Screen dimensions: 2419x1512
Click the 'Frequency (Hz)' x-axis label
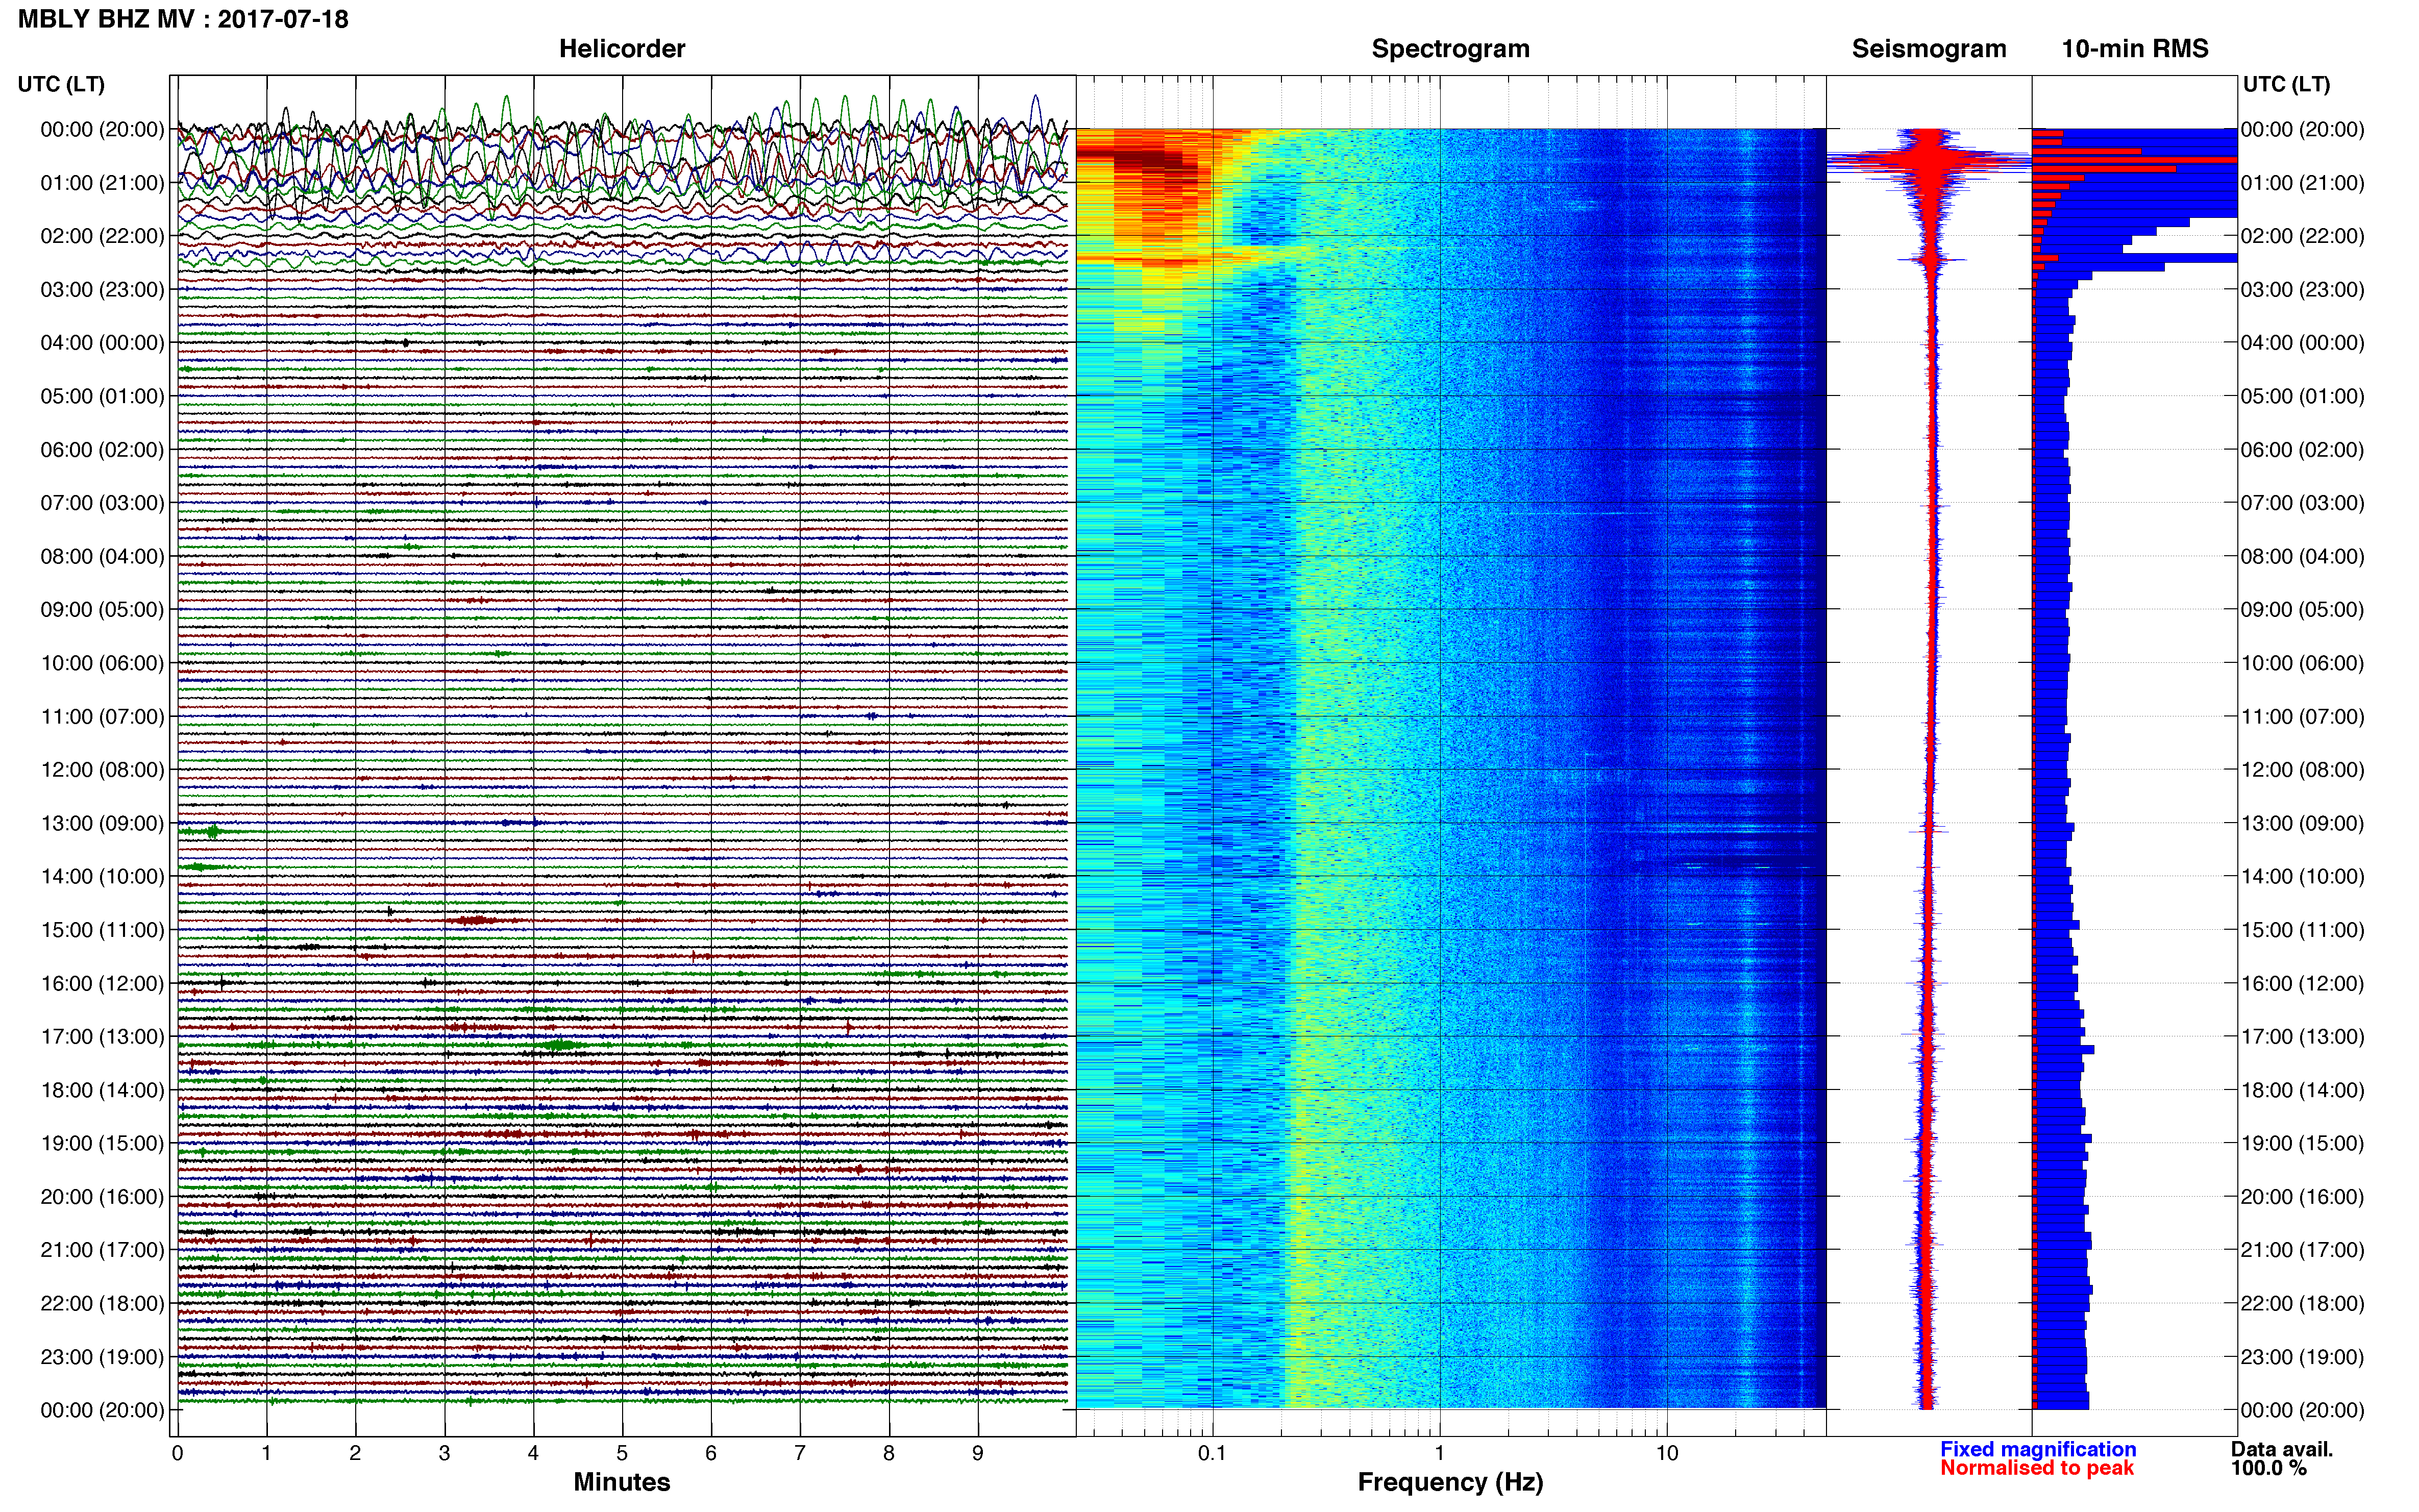1450,1482
